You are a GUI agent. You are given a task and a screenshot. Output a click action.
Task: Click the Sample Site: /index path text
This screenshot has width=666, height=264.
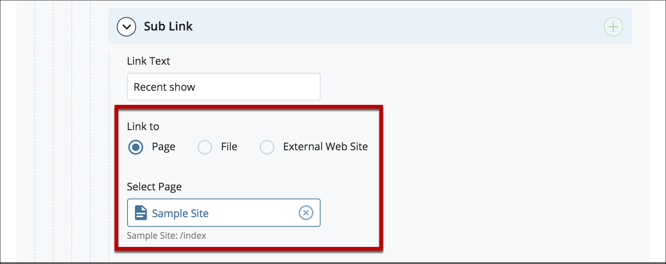[167, 235]
